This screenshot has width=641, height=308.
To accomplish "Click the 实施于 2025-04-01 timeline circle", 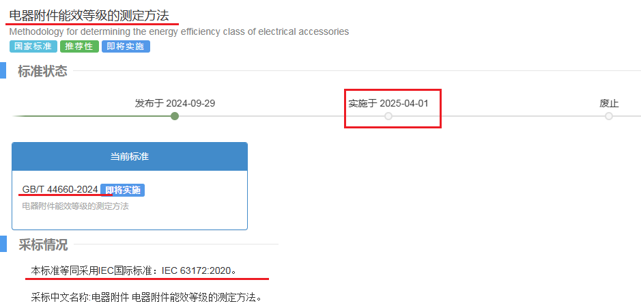I will [388, 116].
